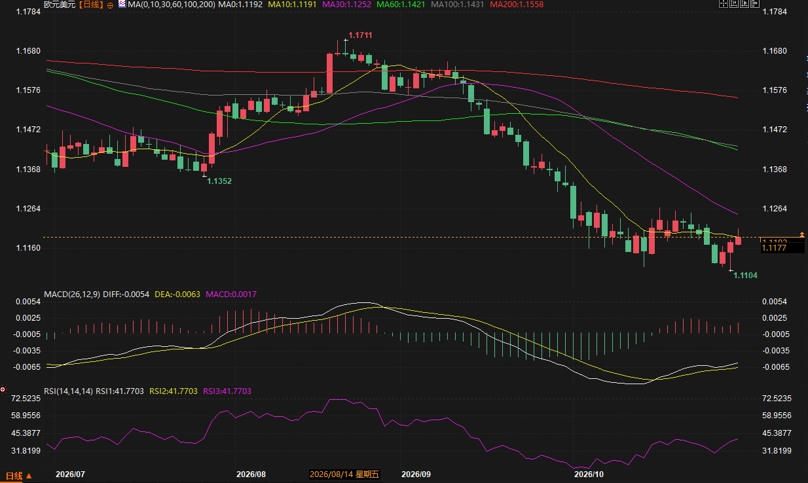Screen dimensions: 808x483
Task: Click the 1.1104 low price annotation
Action: click(x=745, y=276)
